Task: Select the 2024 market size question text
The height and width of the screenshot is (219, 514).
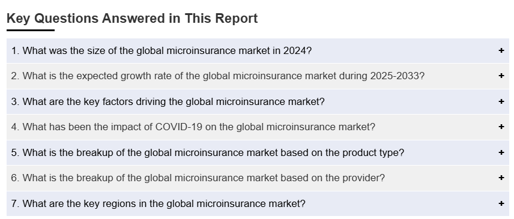Action: 162,51
